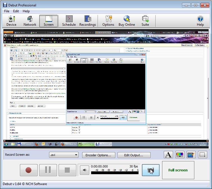Open the text caption tool
212x189 pixels.
pos(168,155)
